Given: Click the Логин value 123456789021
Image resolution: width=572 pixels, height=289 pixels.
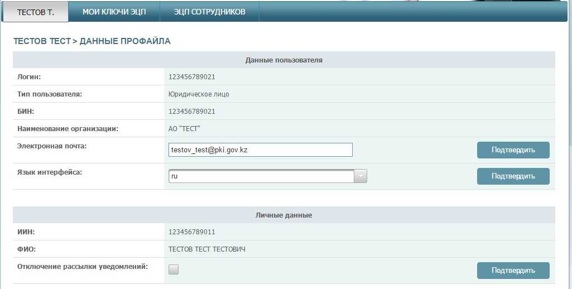Looking at the screenshot, I should (x=191, y=77).
